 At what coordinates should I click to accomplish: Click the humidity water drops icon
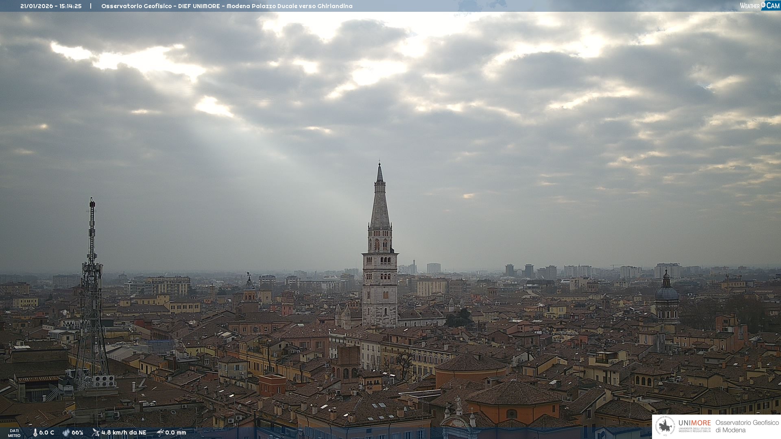(x=66, y=432)
